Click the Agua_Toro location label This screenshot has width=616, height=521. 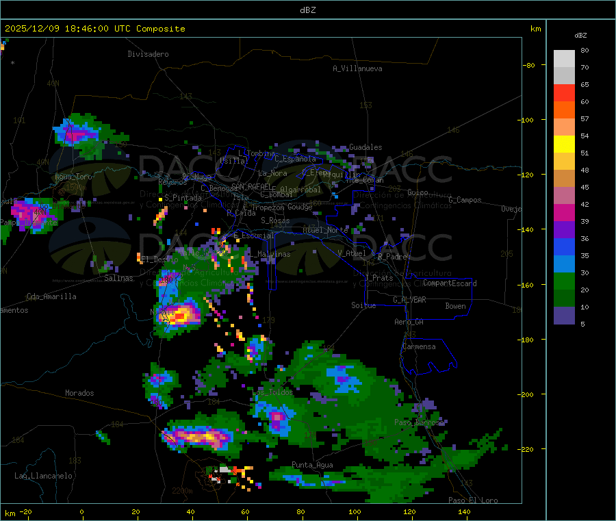(x=73, y=177)
